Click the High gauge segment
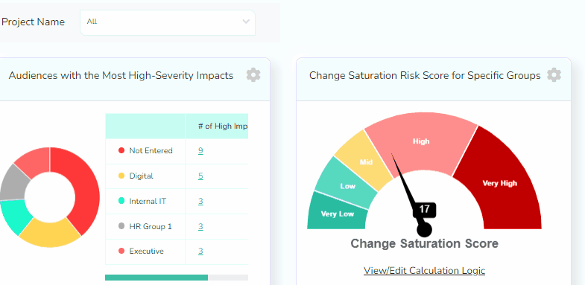585x285 pixels. 421,141
